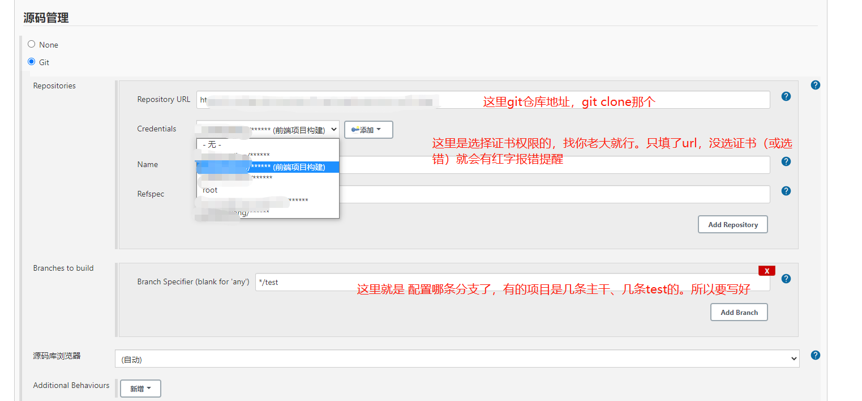Choose the '- 无 -' credentials option

268,144
